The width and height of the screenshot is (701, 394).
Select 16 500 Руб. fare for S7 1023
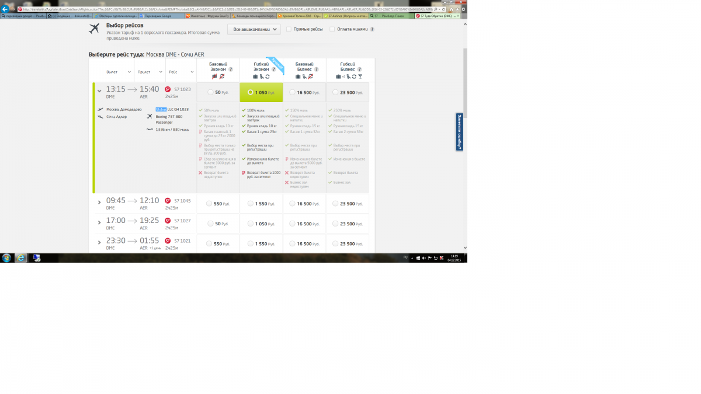(292, 92)
